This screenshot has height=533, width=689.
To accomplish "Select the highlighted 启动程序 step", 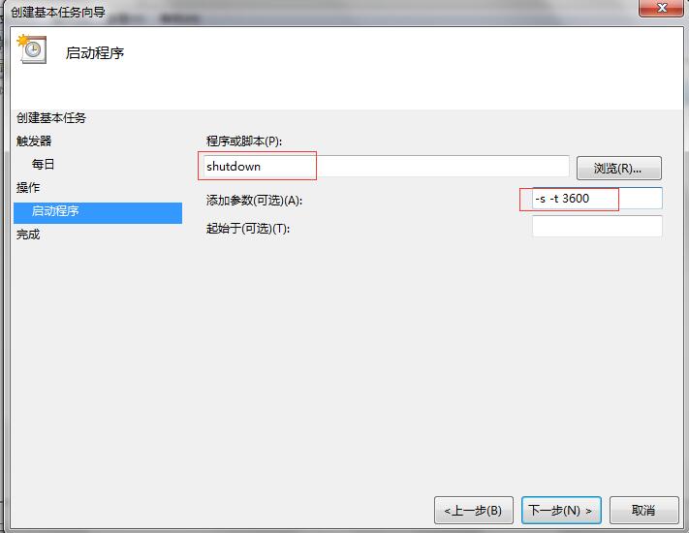I will [98, 212].
